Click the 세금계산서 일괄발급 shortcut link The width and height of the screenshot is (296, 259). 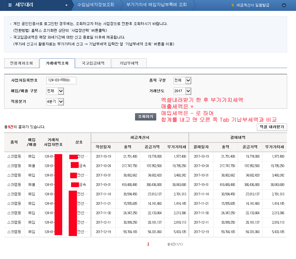253,5
